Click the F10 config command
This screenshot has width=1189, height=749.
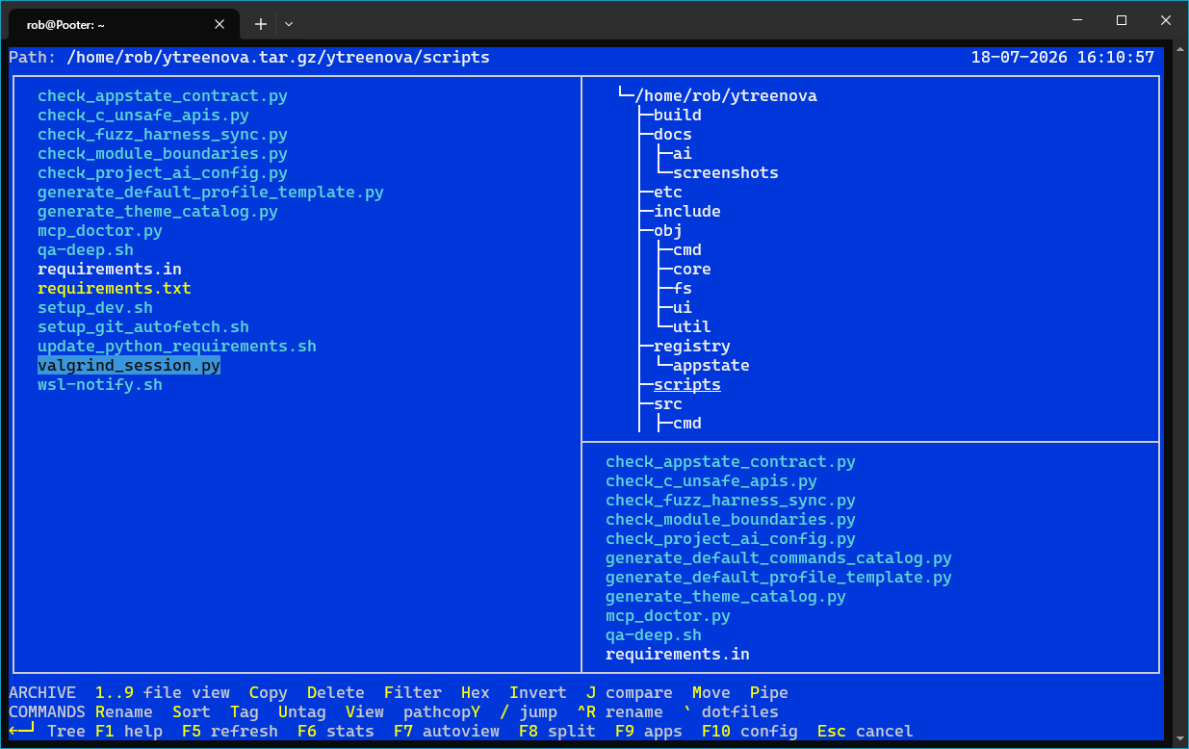point(750,732)
